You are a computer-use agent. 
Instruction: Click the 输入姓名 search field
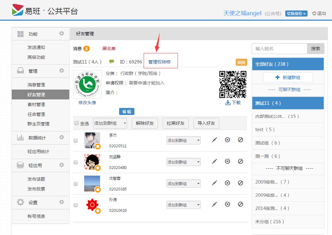(280, 49)
